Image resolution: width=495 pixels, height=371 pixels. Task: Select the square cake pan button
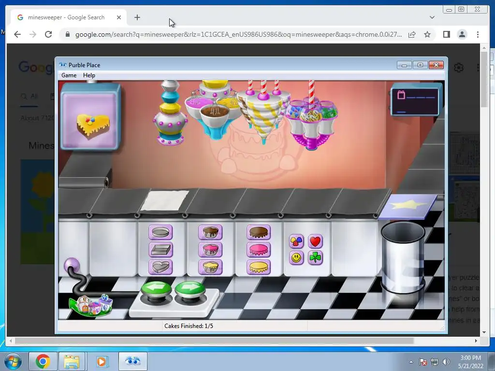pos(160,250)
